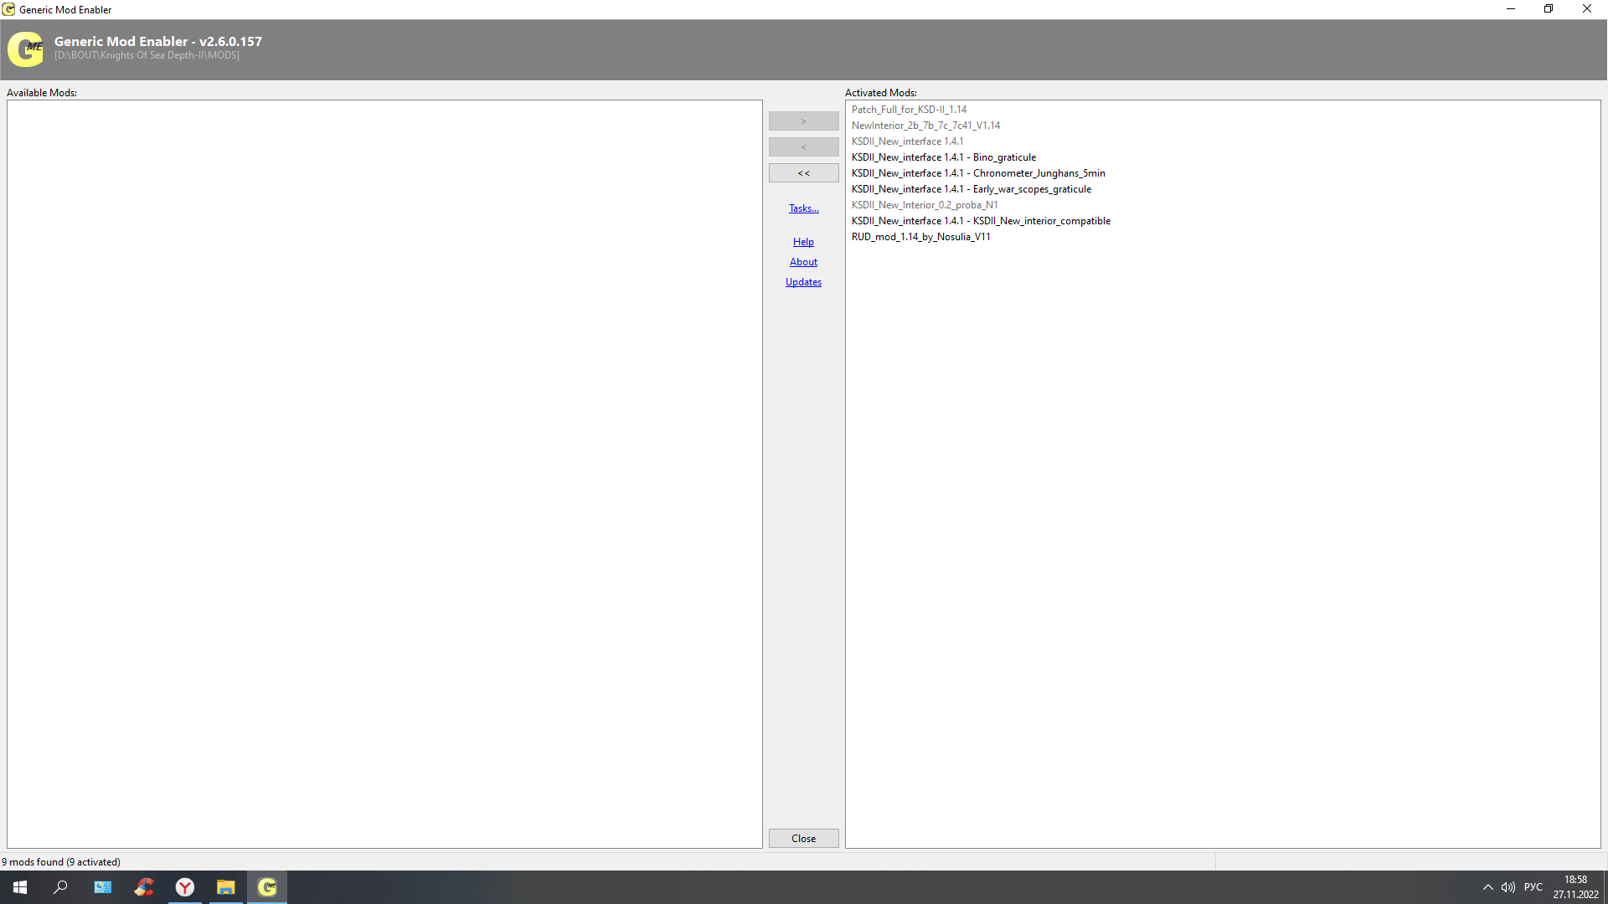This screenshot has height=904, width=1608.
Task: Open Yandex browser from taskbar
Action: [x=185, y=887]
